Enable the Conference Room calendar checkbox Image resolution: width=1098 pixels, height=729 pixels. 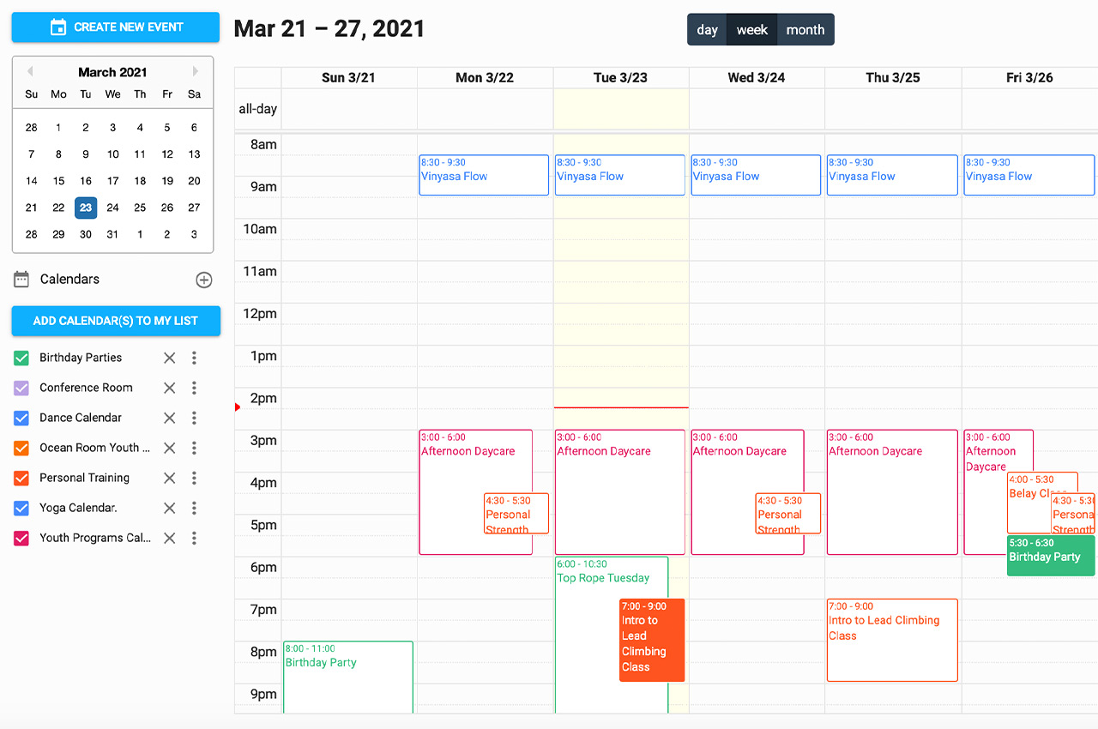coord(19,388)
